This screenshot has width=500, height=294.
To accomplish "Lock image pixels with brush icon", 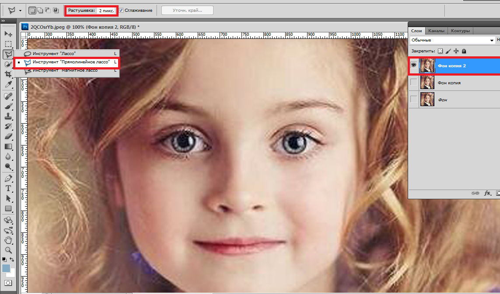I will pos(448,51).
